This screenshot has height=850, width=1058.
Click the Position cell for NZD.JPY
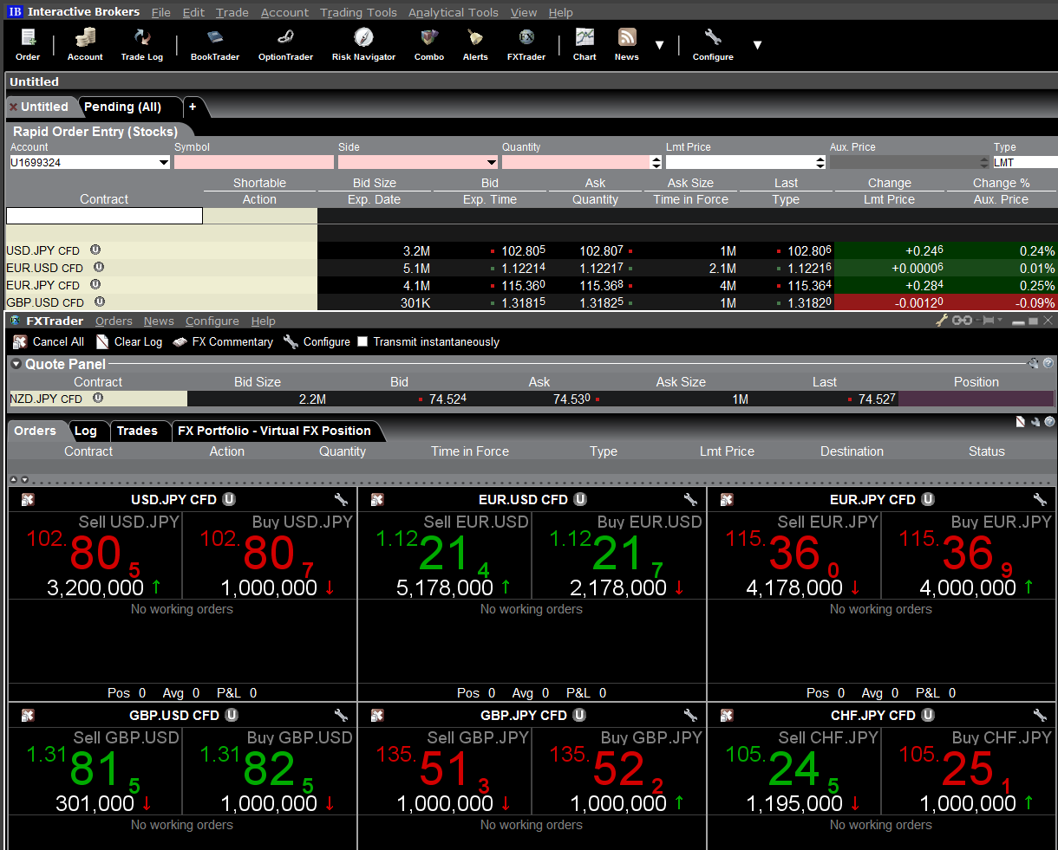pos(976,399)
